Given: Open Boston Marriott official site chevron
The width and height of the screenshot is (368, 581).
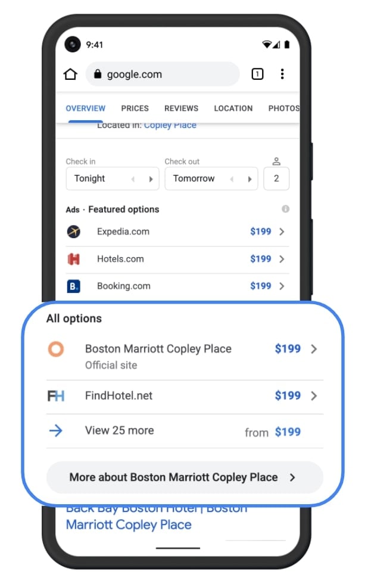Looking at the screenshot, I should (314, 349).
